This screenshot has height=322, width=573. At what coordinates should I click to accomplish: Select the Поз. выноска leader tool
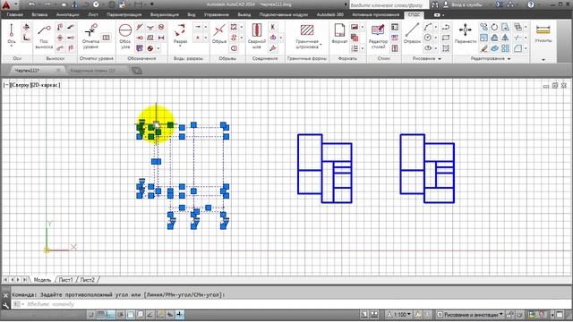coord(44,36)
